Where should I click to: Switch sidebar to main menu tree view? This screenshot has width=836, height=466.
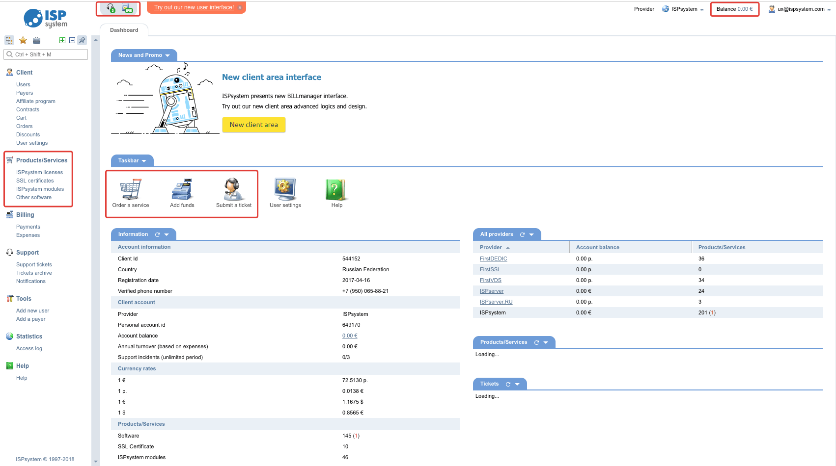[9, 40]
